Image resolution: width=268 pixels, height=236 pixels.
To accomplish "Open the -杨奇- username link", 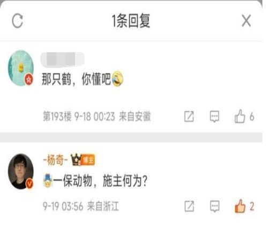I will click(56, 160).
